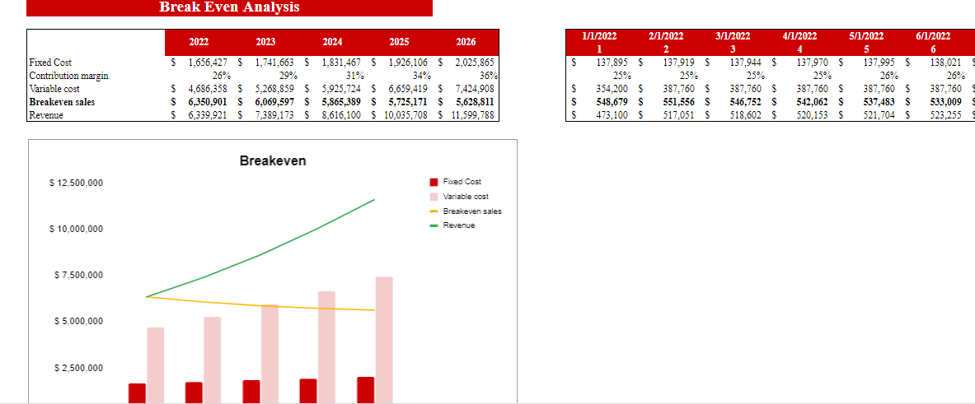Select fixed cost cell 1,831,467
The image size is (975, 404).
333,63
